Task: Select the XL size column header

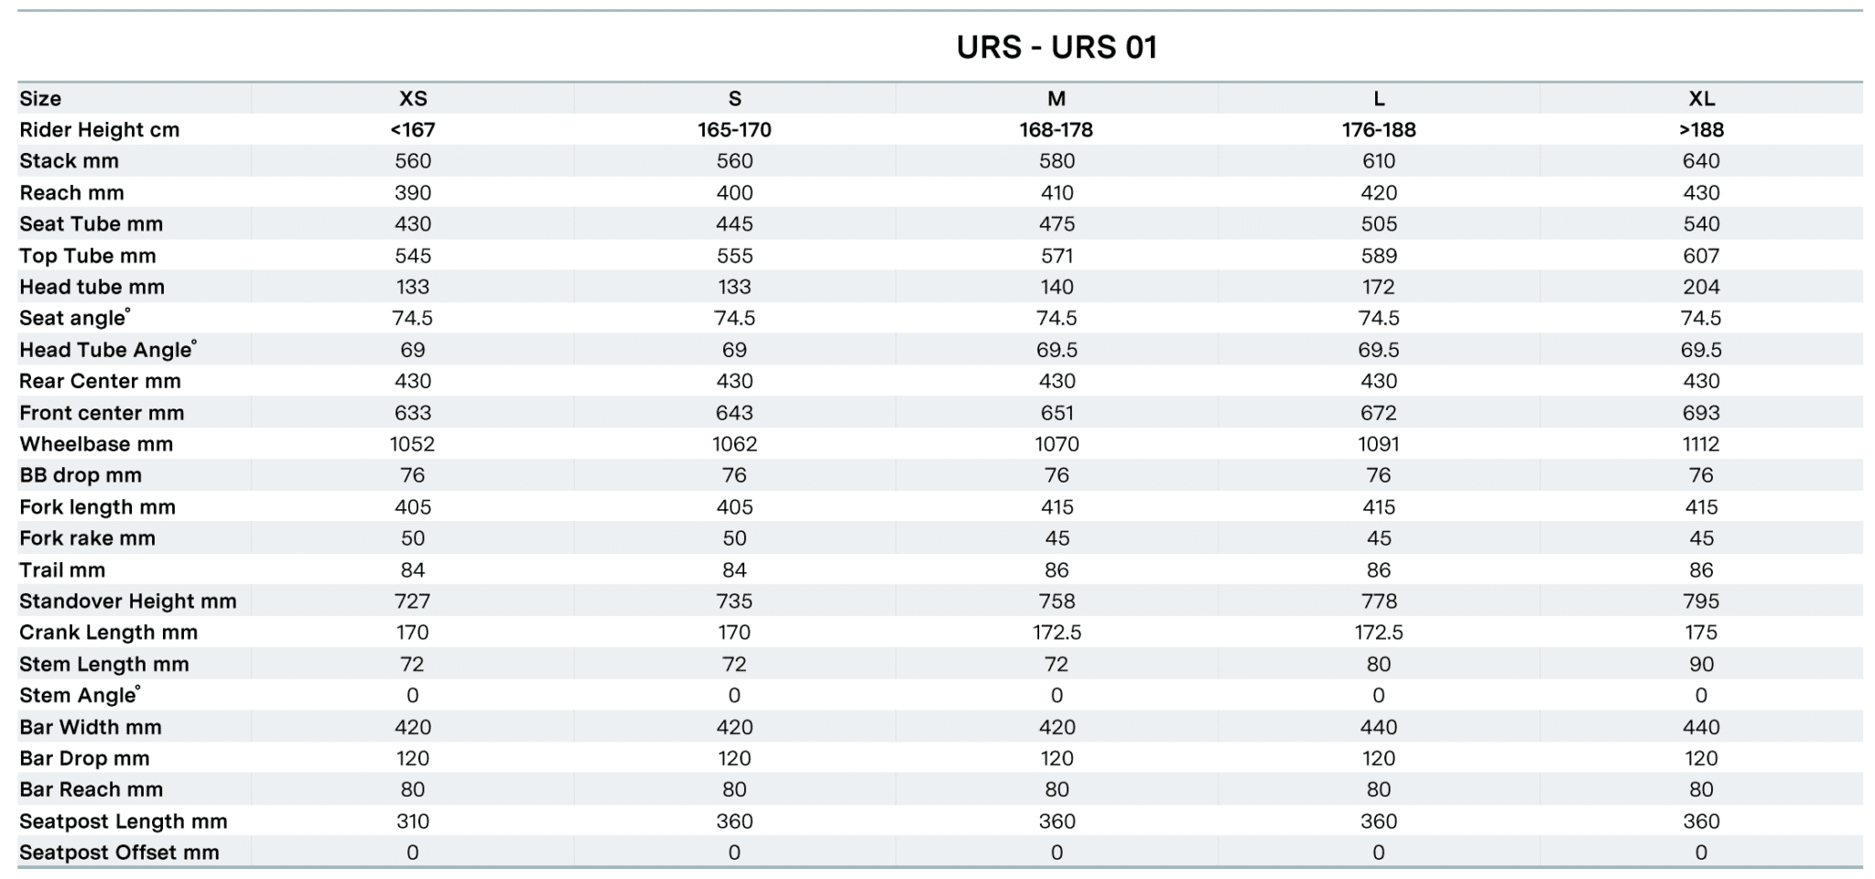Action: click(x=1701, y=99)
